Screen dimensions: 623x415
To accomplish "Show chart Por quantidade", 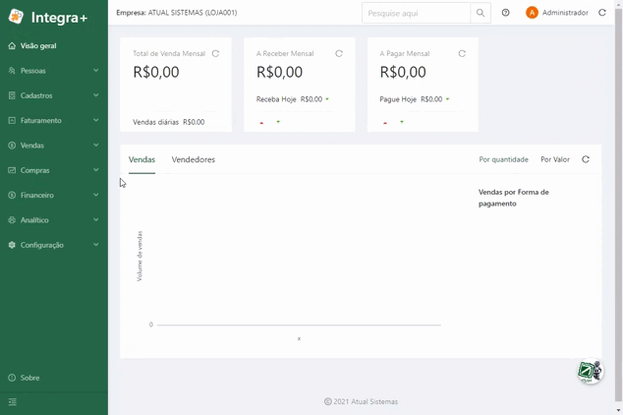I will pos(503,159).
